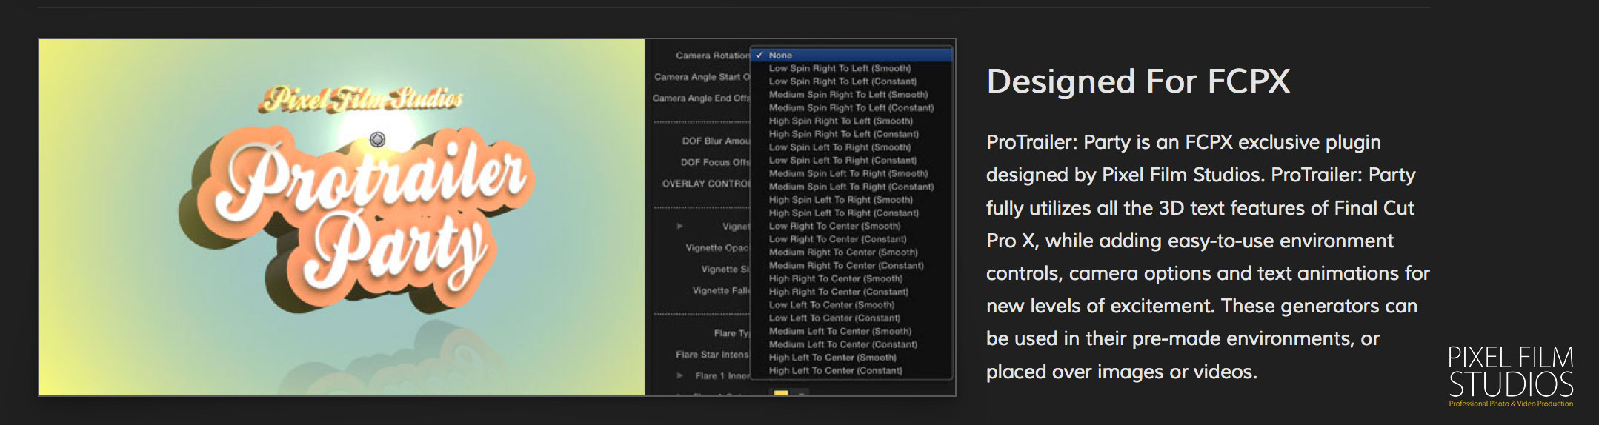Choose High Spin Right To Left (Smooth)
The height and width of the screenshot is (425, 1599).
(x=841, y=121)
